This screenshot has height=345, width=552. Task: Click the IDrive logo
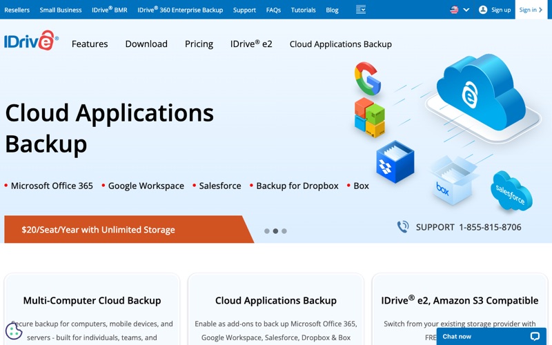31,41
